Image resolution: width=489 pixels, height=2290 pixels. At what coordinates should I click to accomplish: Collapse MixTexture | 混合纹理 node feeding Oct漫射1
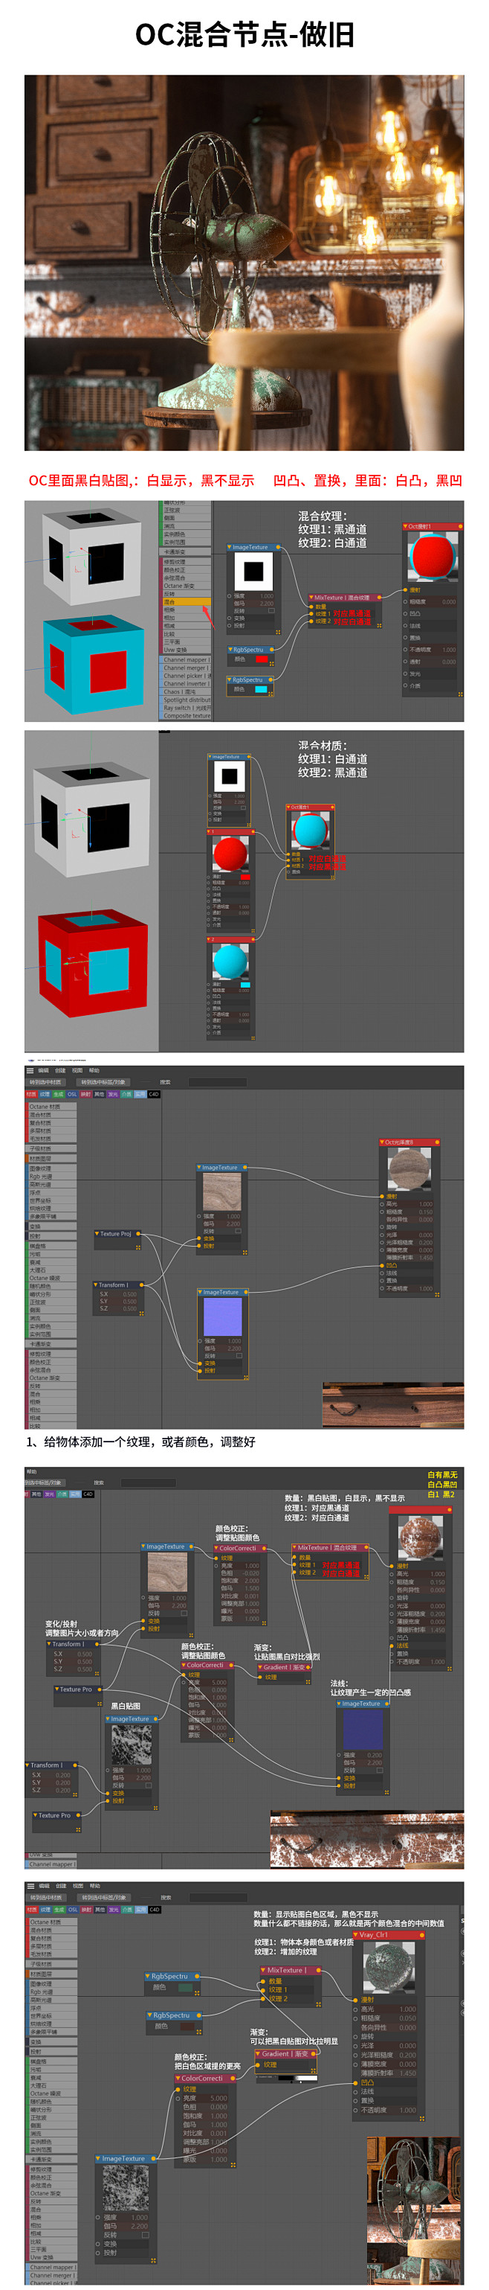(311, 598)
